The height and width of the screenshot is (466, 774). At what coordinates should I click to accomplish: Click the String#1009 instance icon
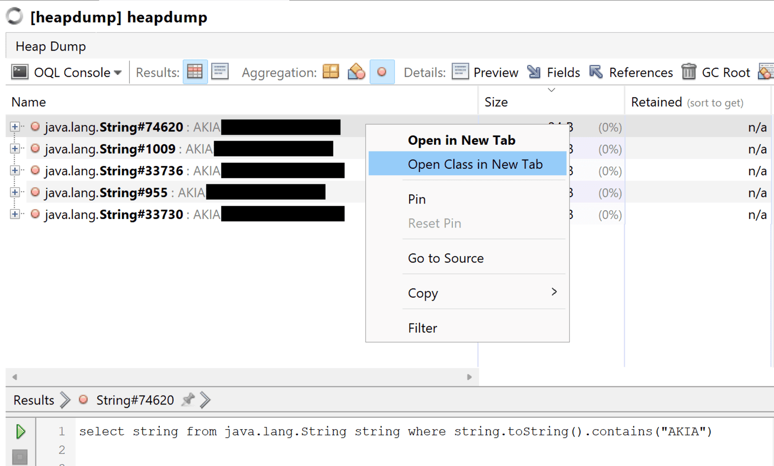click(x=35, y=148)
